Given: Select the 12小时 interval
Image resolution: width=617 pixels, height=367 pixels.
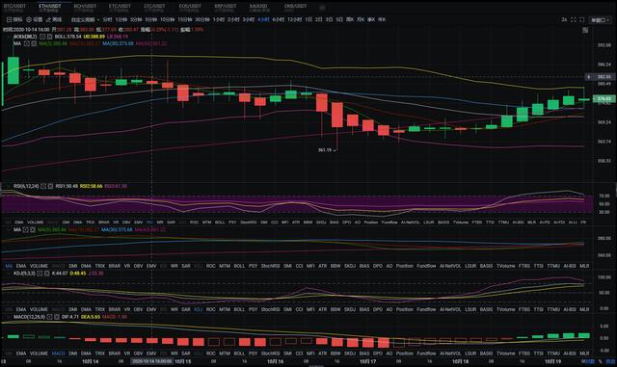Looking at the screenshot, I should (294, 19).
